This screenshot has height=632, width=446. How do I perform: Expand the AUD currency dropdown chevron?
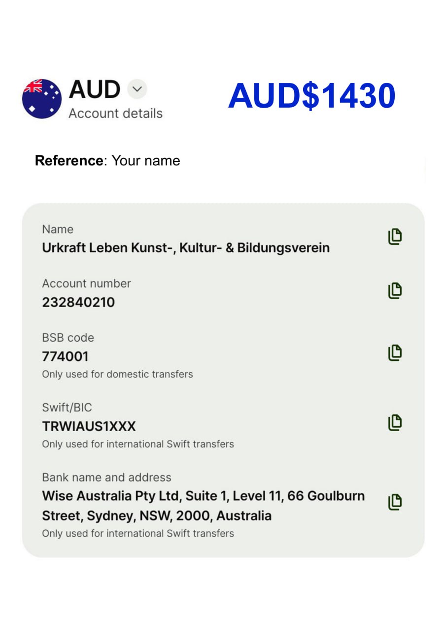click(x=137, y=89)
